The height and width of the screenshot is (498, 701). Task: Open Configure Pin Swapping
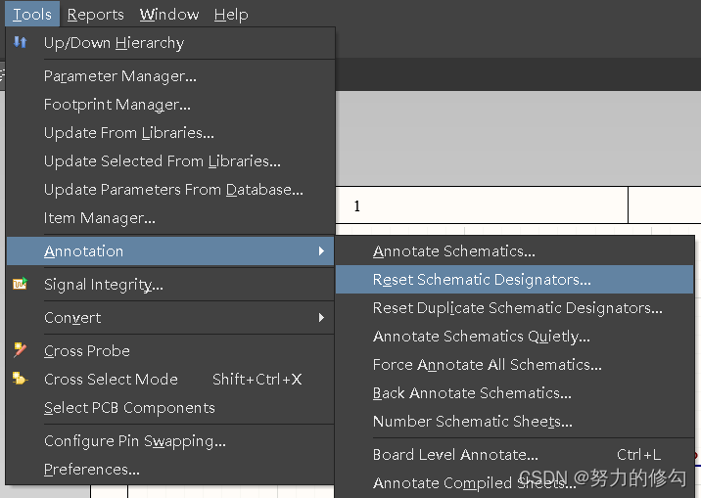[x=170, y=441]
